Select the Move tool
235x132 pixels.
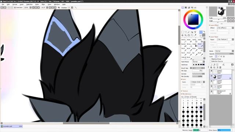[x=182, y=35]
